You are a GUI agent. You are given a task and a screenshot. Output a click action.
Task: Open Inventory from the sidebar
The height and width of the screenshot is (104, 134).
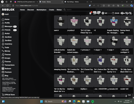tap(7, 44)
